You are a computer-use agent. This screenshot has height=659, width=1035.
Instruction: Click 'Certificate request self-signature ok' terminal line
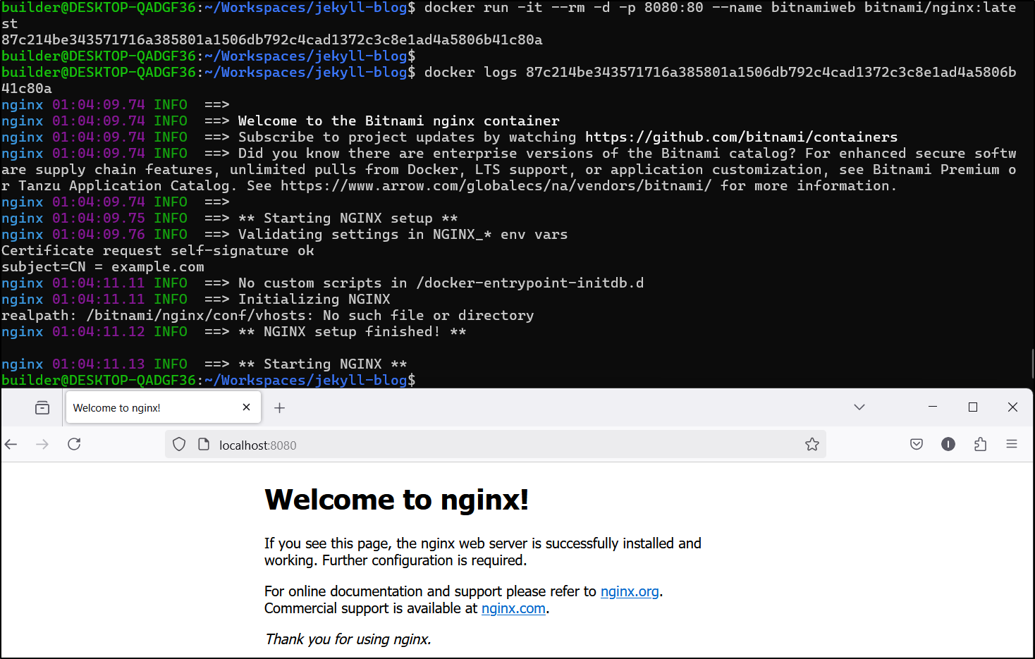158,251
